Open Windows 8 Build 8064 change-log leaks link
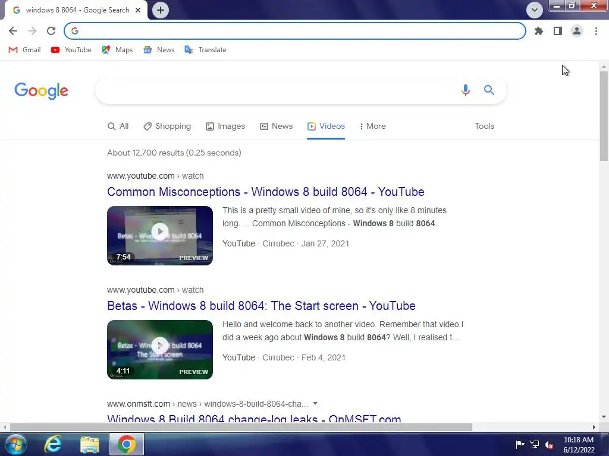This screenshot has height=456, width=609. tap(254, 419)
